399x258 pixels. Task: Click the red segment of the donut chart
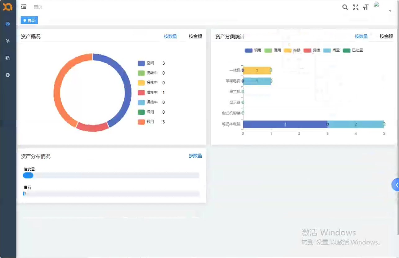[92, 127]
